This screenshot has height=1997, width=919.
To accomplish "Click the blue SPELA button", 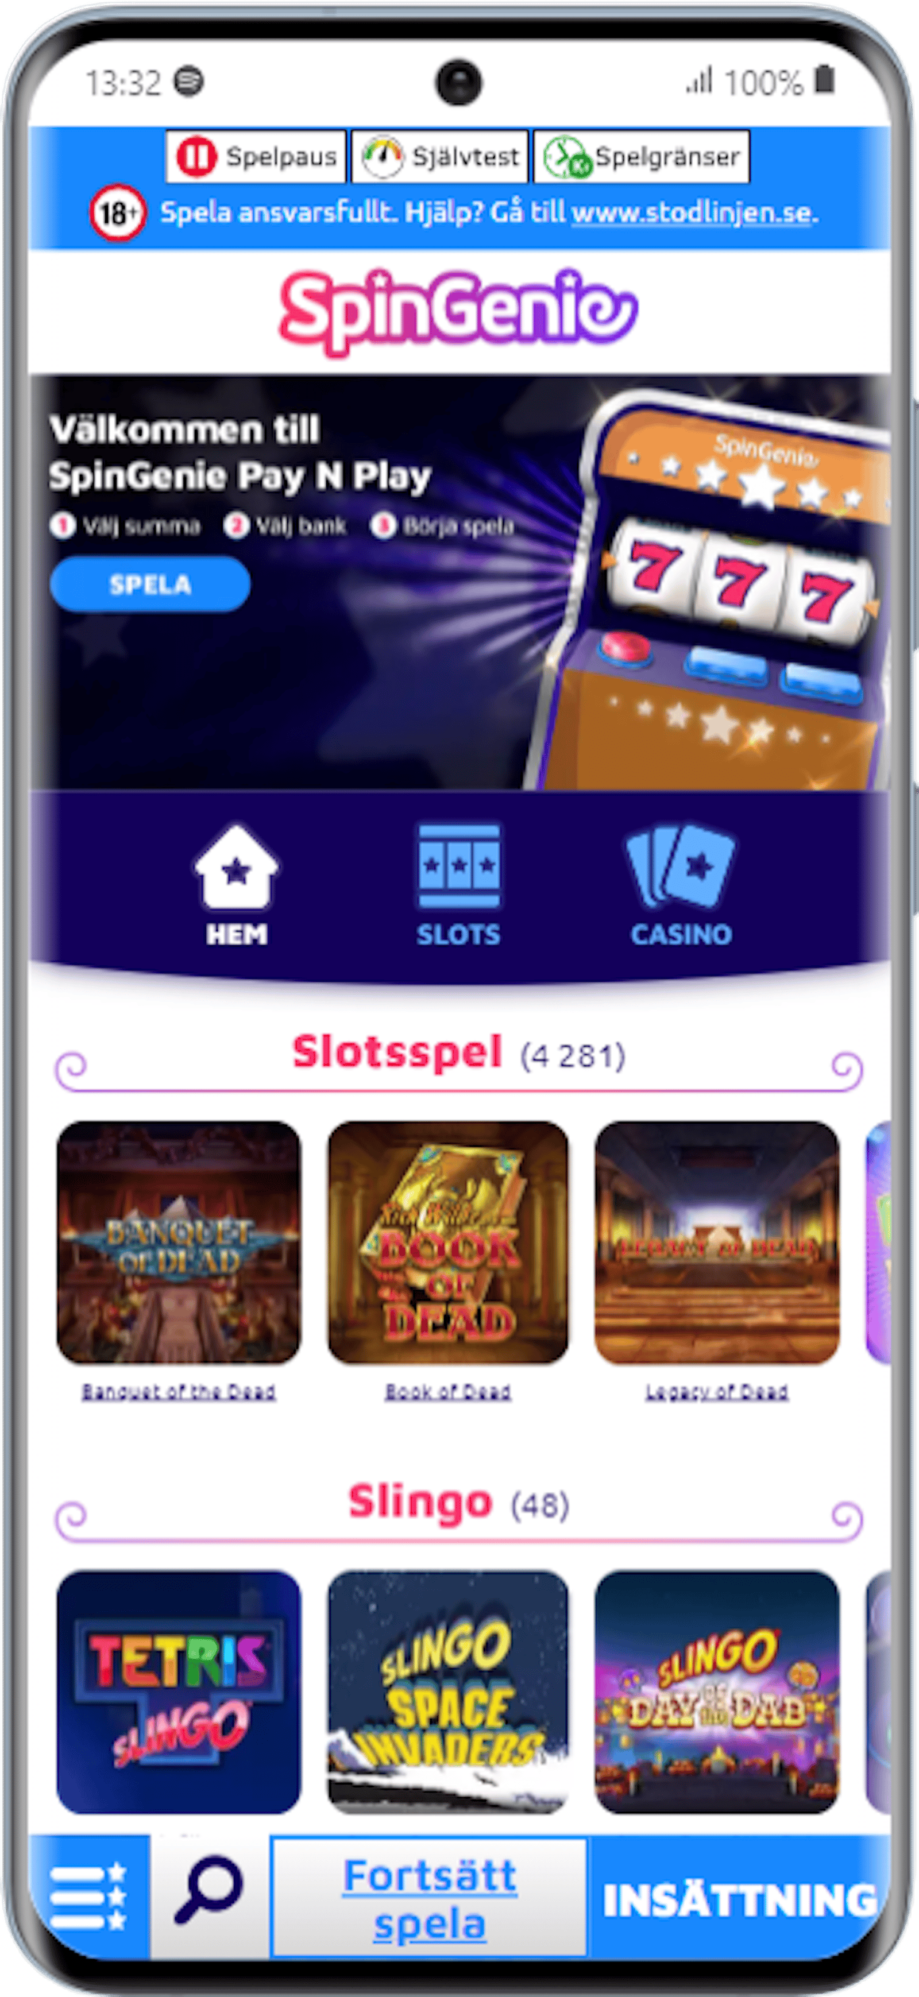I will (150, 584).
